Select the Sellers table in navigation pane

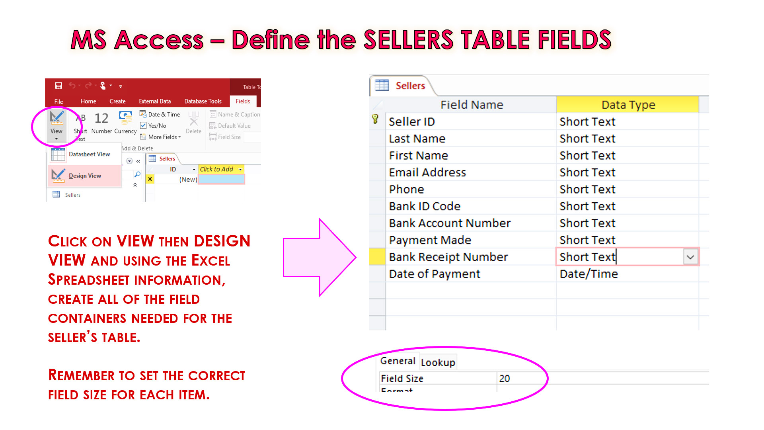pyautogui.click(x=72, y=194)
